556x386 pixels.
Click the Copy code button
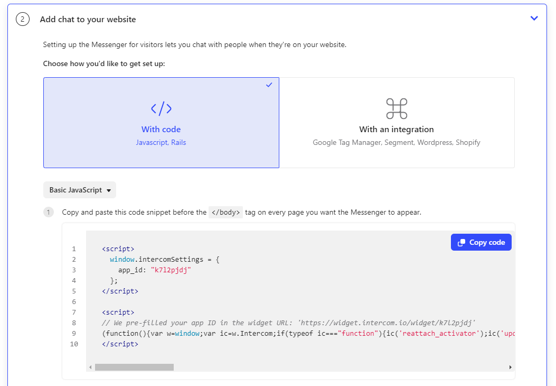(481, 242)
